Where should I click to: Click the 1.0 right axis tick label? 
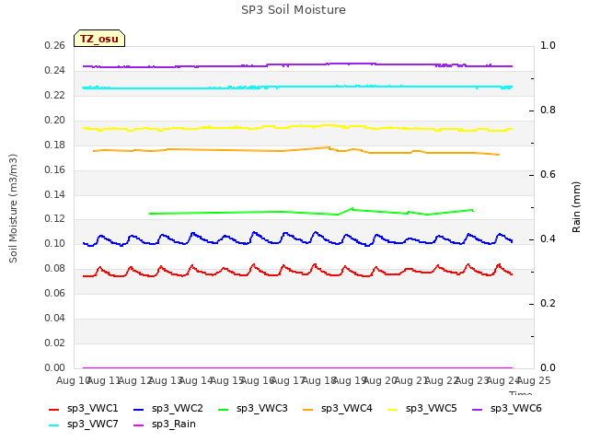click(548, 45)
